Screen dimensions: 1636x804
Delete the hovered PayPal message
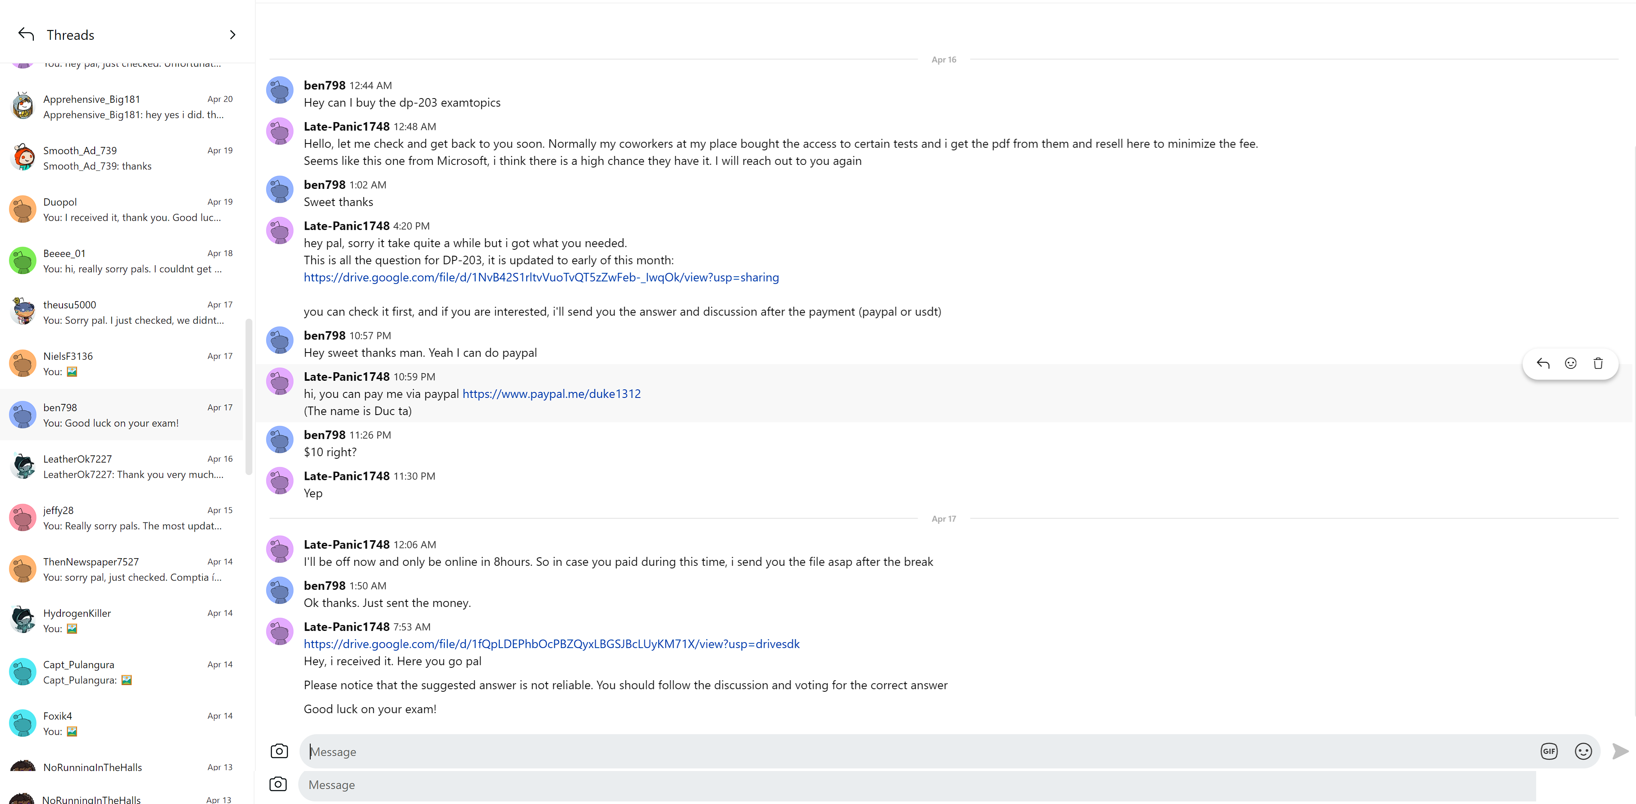(1598, 363)
